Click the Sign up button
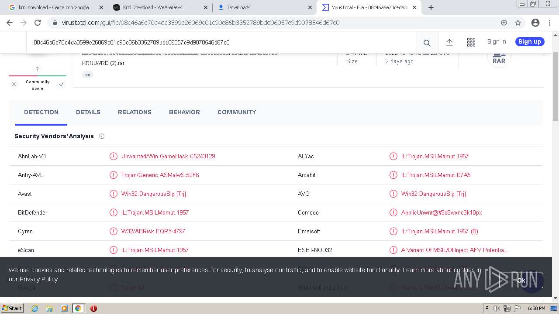 (x=530, y=41)
